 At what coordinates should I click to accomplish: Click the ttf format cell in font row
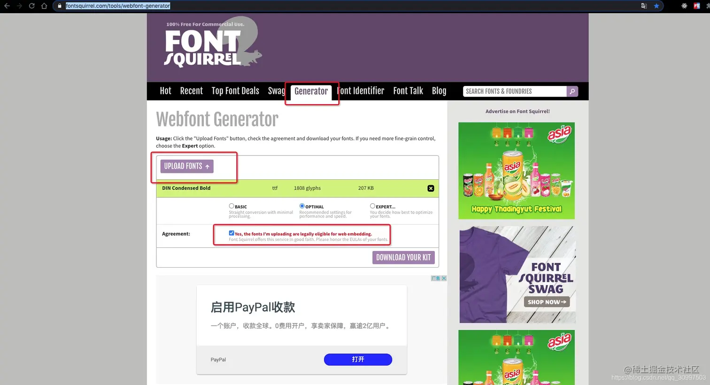point(275,188)
